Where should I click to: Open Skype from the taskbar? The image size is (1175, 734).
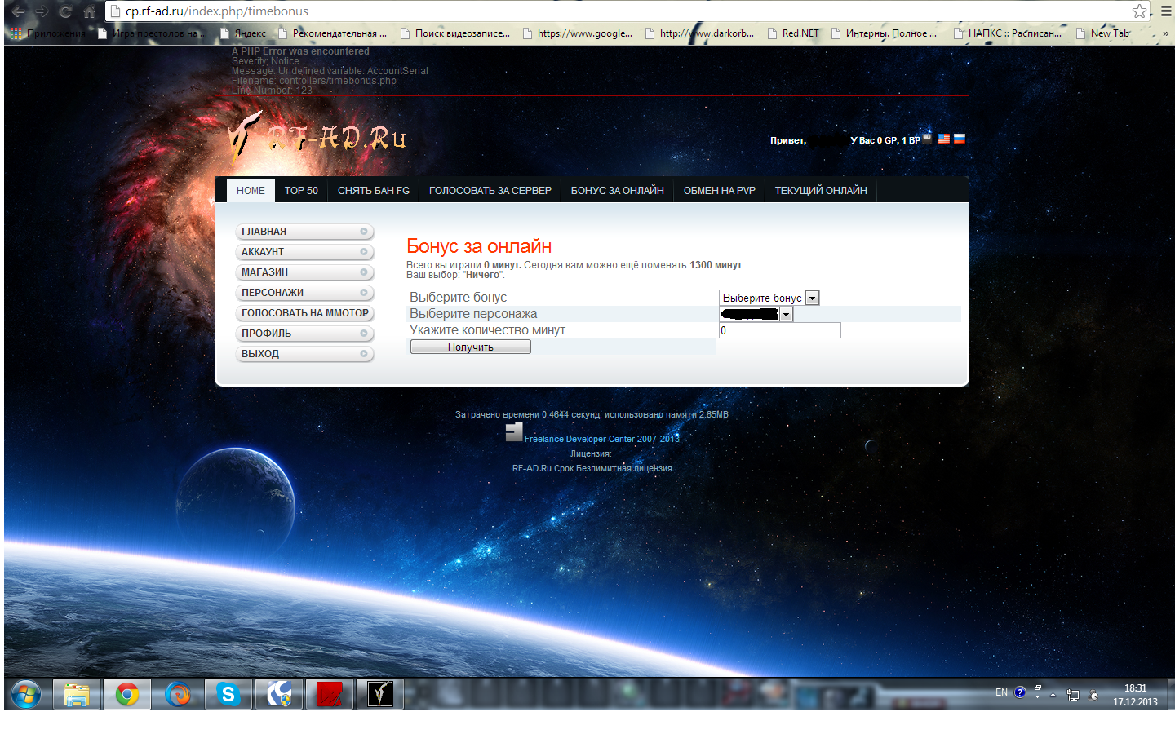(228, 695)
